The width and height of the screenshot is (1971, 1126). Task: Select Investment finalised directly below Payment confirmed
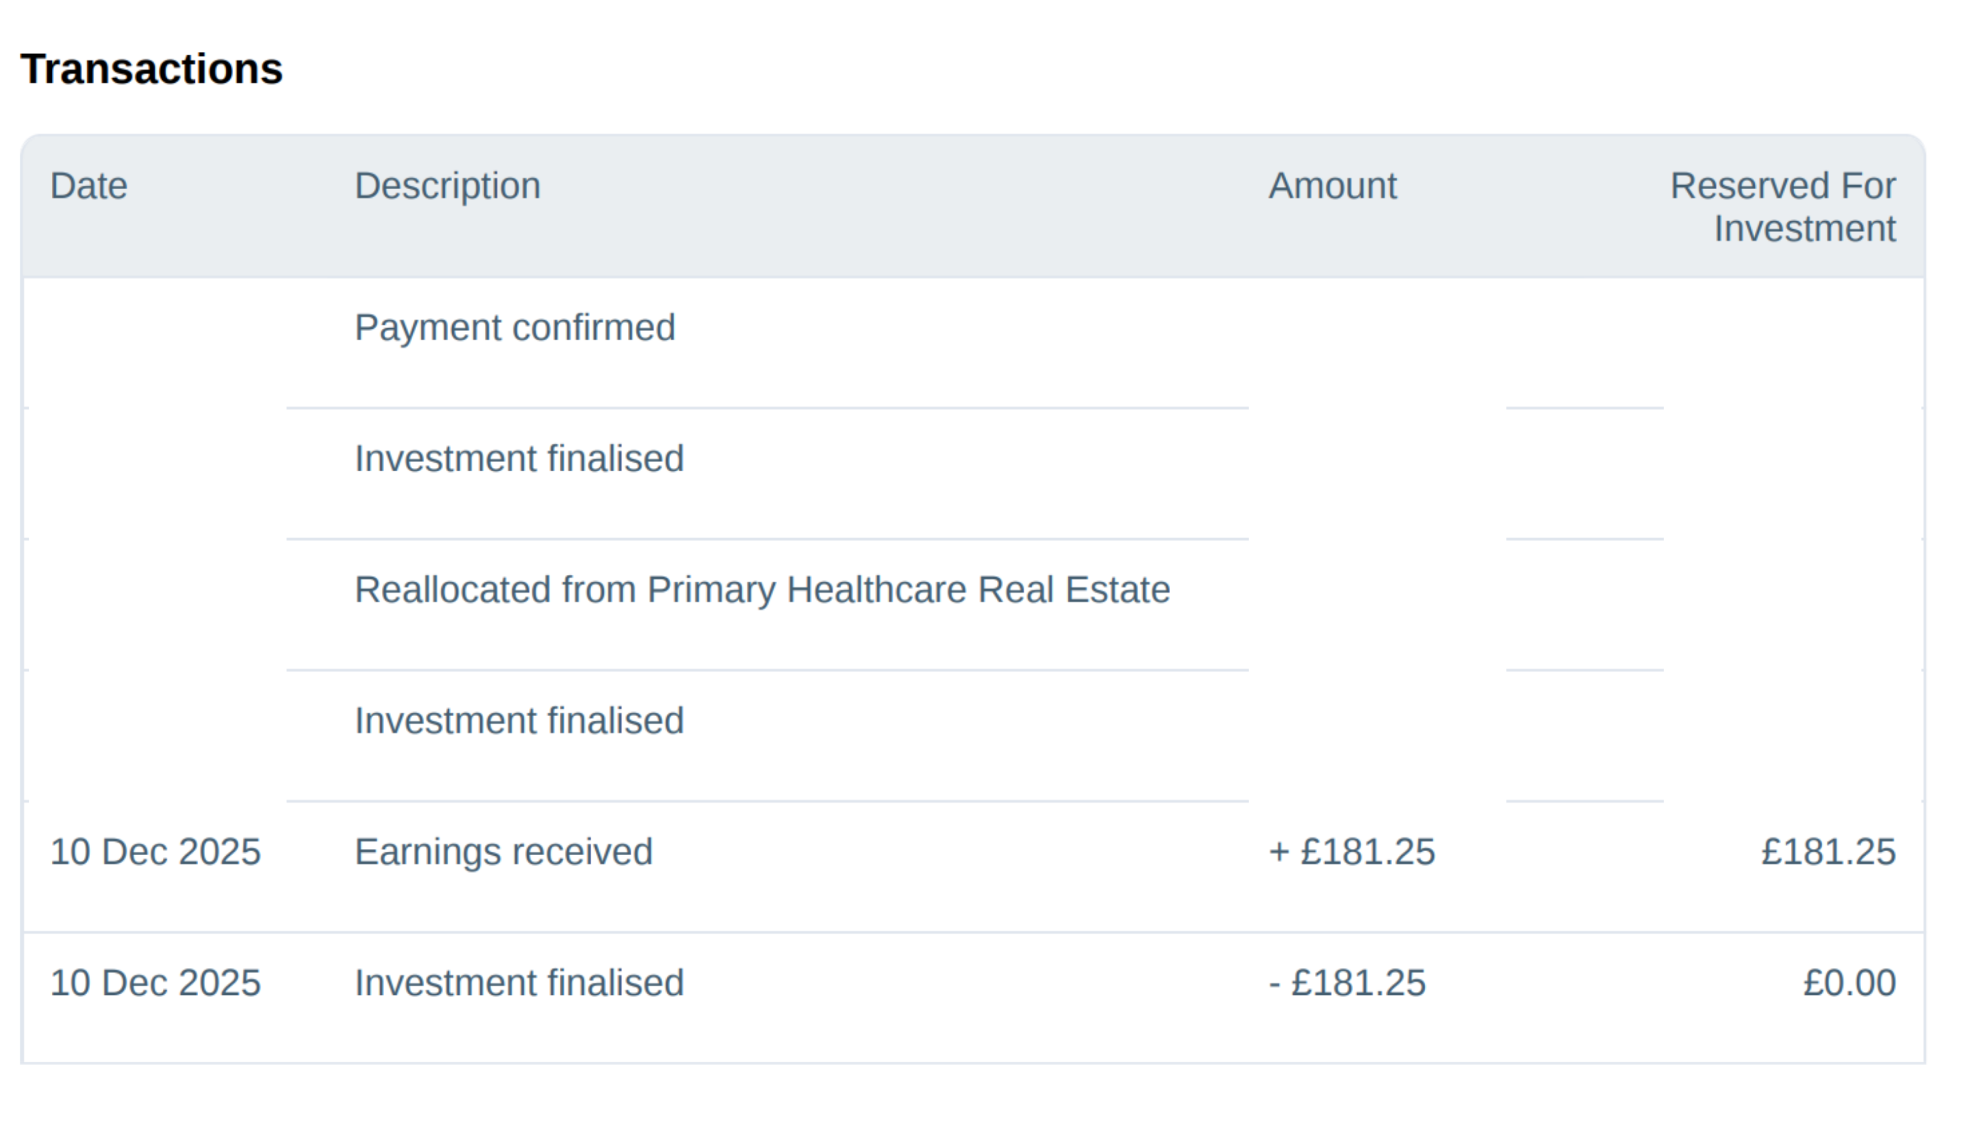click(519, 459)
